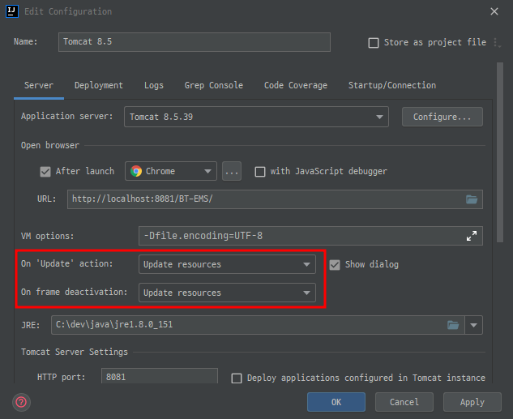Screen dimensions: 513x419
Task: Open the Application server dropdown
Action: point(256,117)
